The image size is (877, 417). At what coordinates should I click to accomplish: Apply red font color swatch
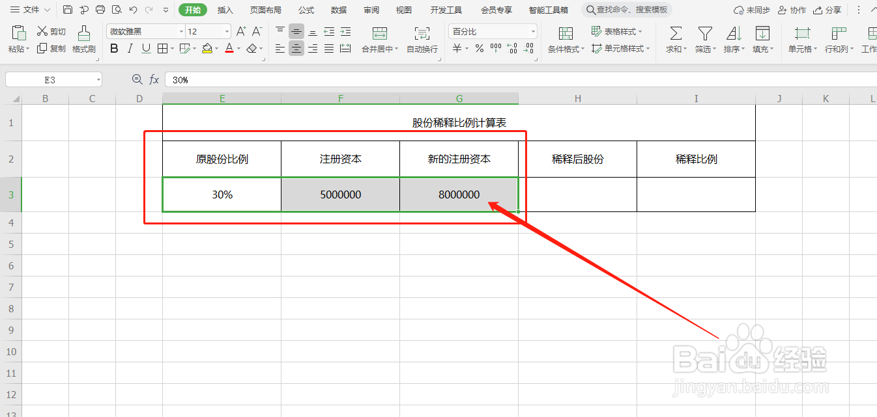tap(231, 48)
